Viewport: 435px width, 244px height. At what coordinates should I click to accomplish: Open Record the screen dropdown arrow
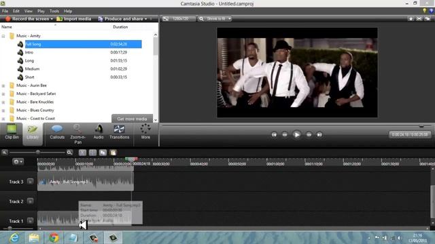pyautogui.click(x=52, y=19)
